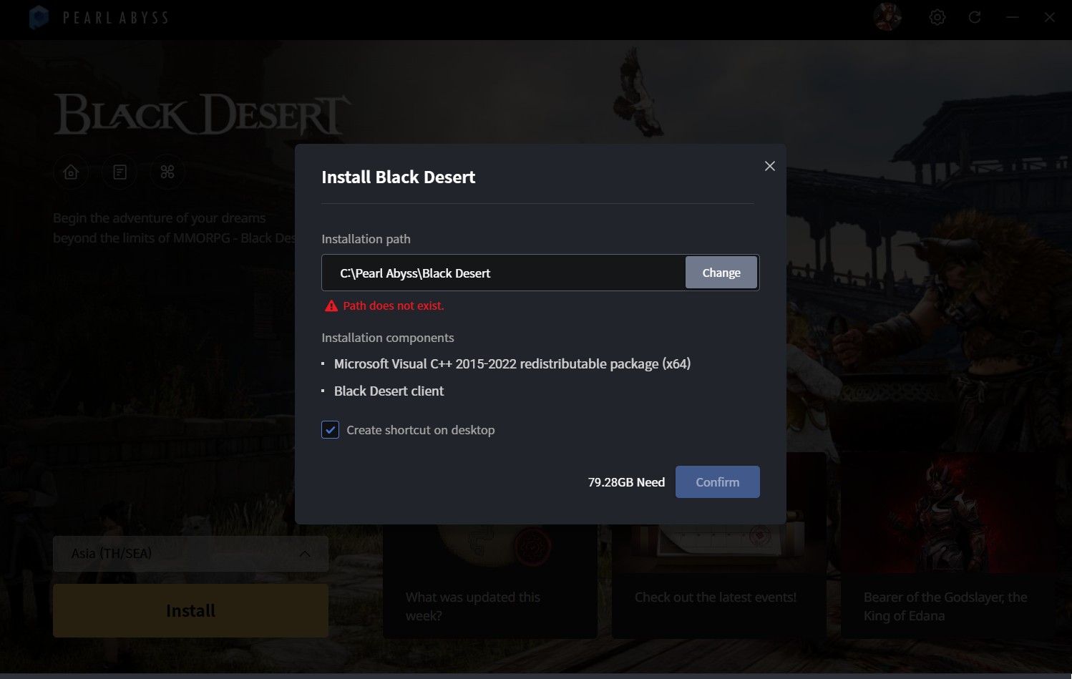Click the large yellow Install button
Screen dimensions: 1072x679
pos(190,610)
